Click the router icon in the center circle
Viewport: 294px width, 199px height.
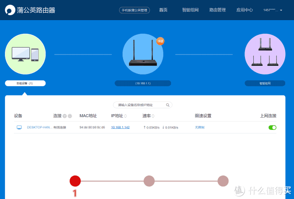[143, 53]
